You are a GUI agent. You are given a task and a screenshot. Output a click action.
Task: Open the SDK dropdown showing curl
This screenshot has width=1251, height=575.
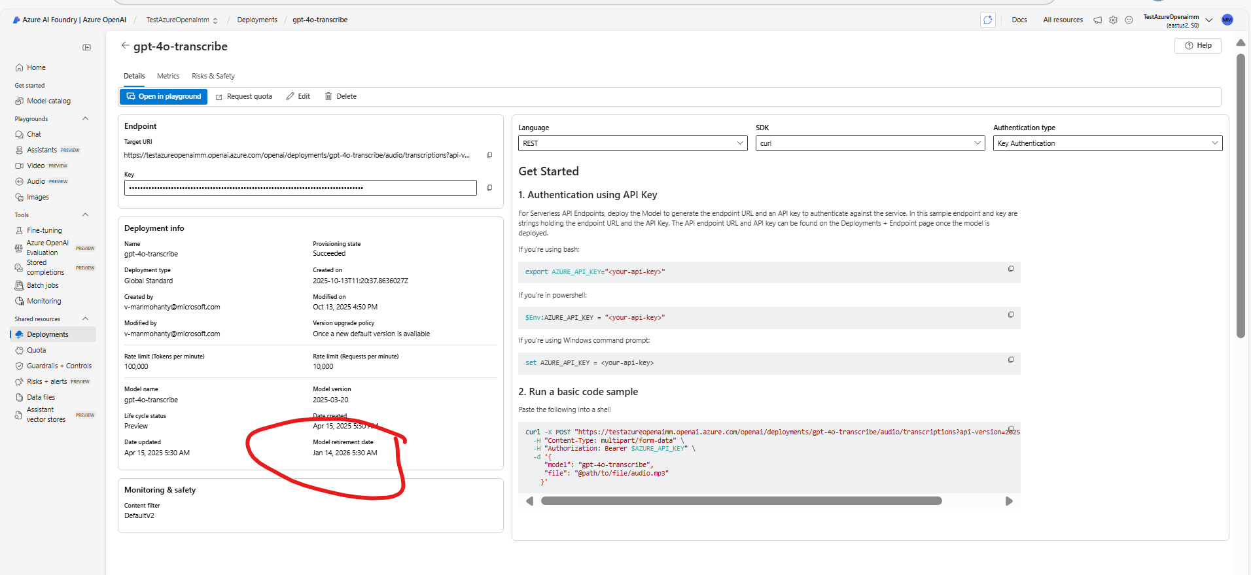click(870, 143)
